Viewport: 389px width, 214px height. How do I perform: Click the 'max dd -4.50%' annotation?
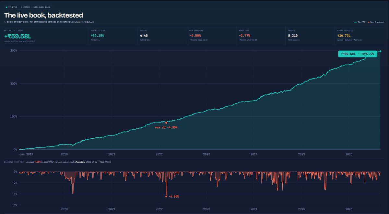tap(166, 127)
